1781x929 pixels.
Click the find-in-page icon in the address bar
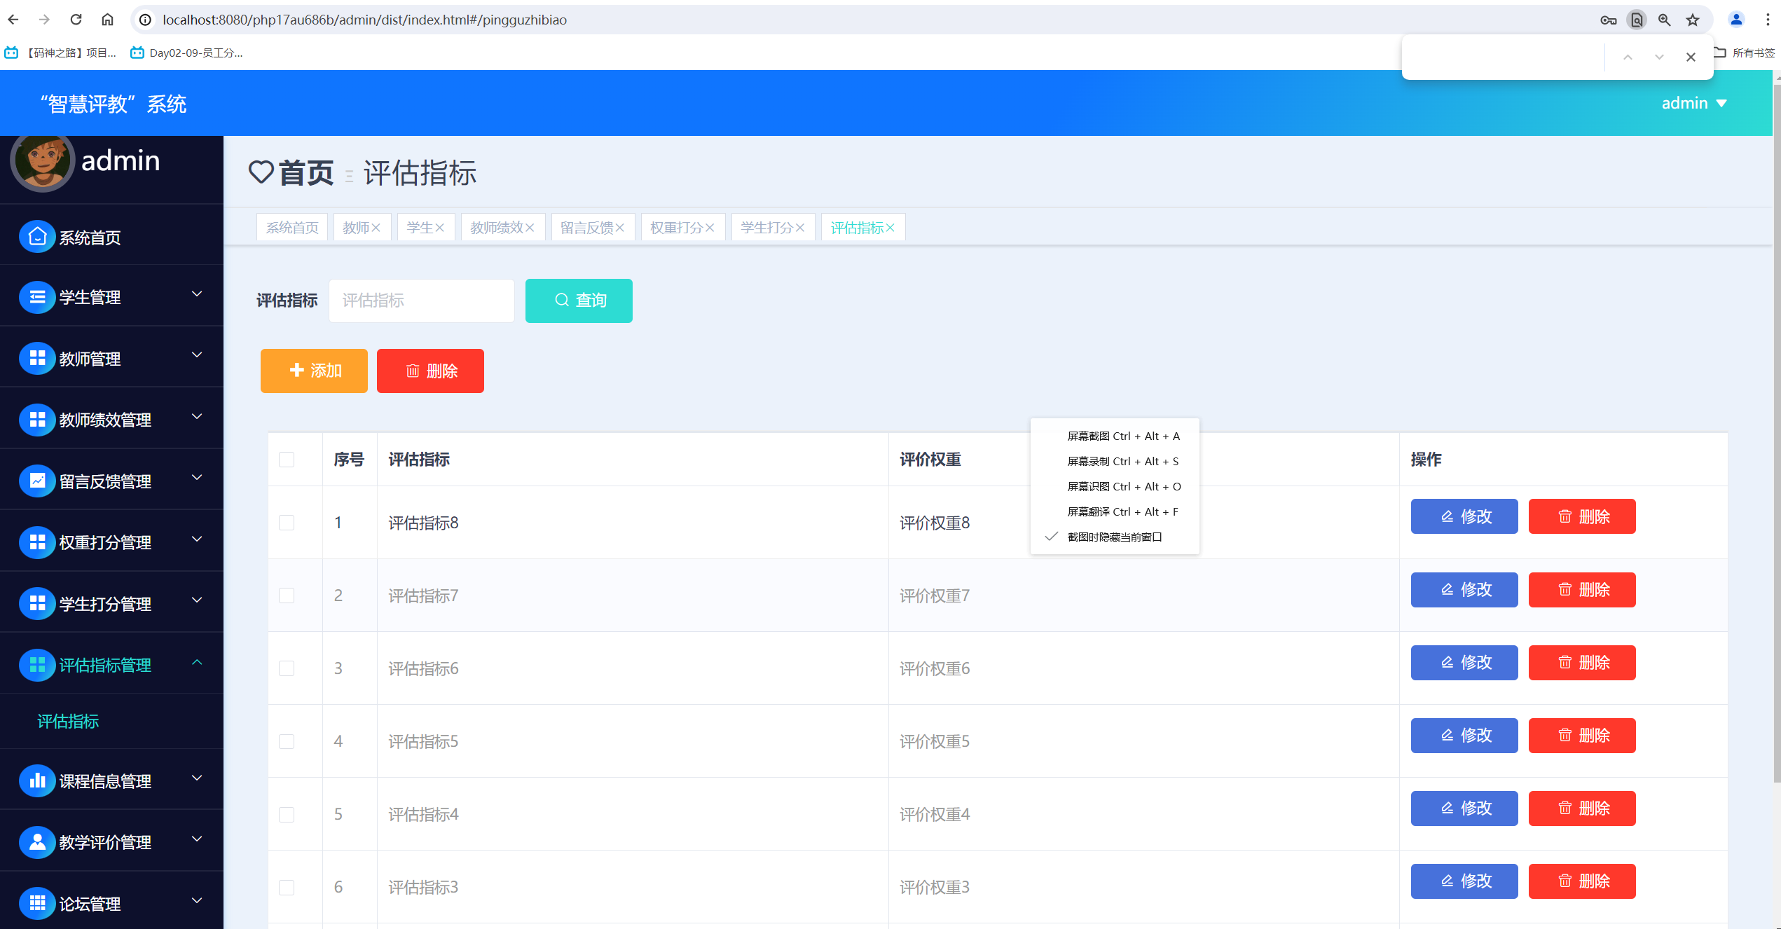pos(1637,20)
